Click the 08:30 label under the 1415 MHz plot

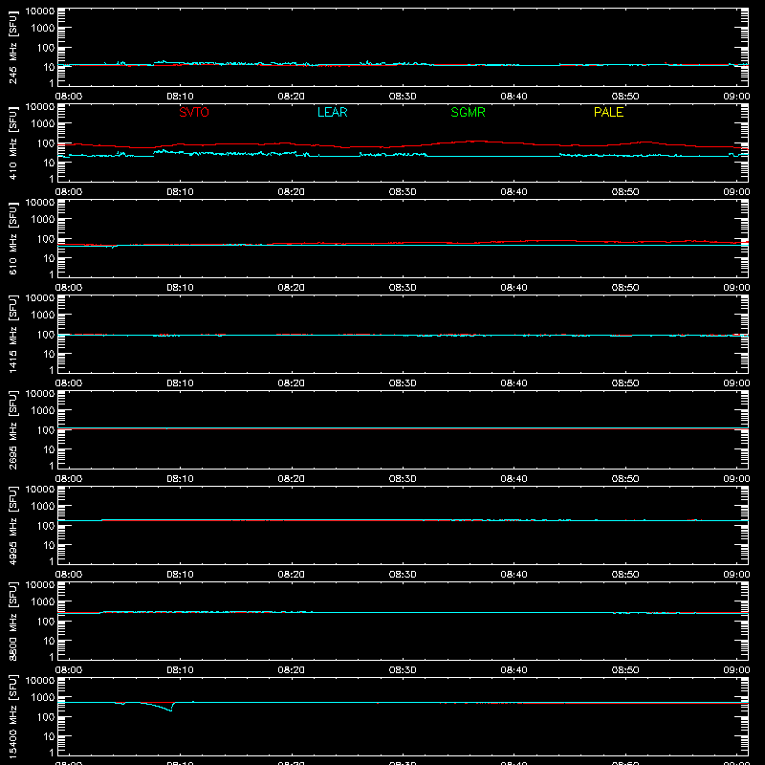point(403,383)
